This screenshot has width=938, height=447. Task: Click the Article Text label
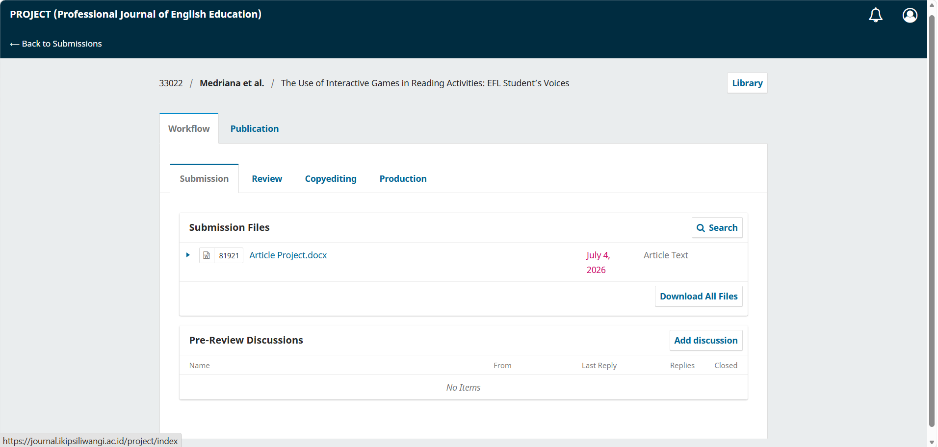point(666,255)
